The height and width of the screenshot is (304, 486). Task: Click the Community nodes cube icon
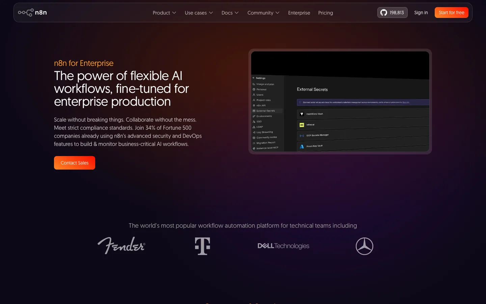click(x=254, y=138)
